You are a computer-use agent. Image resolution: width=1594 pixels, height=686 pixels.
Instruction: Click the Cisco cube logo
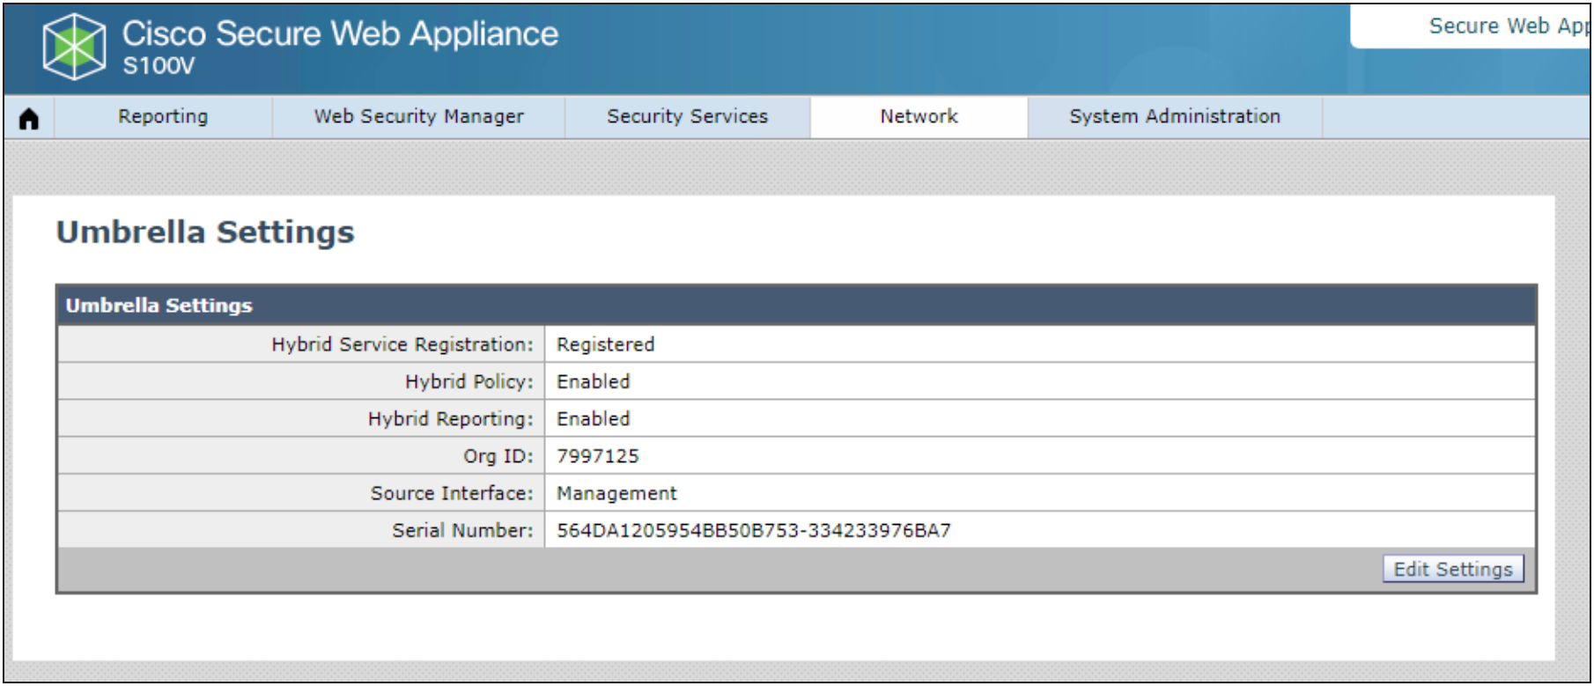[75, 47]
